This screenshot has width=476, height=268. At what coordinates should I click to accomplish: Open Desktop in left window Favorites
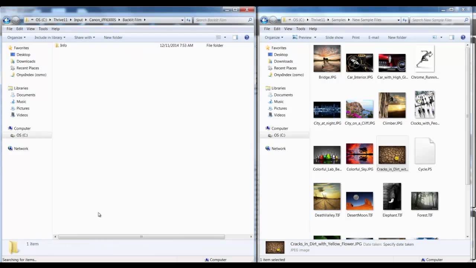click(x=23, y=55)
